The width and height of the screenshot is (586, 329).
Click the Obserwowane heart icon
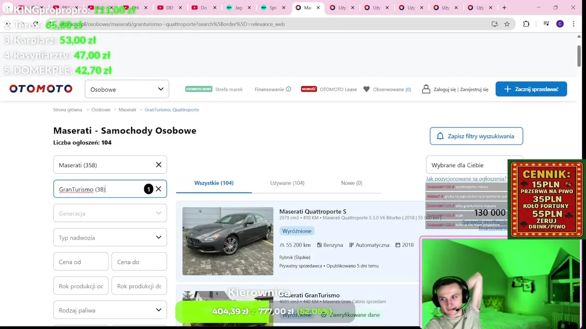(366, 89)
